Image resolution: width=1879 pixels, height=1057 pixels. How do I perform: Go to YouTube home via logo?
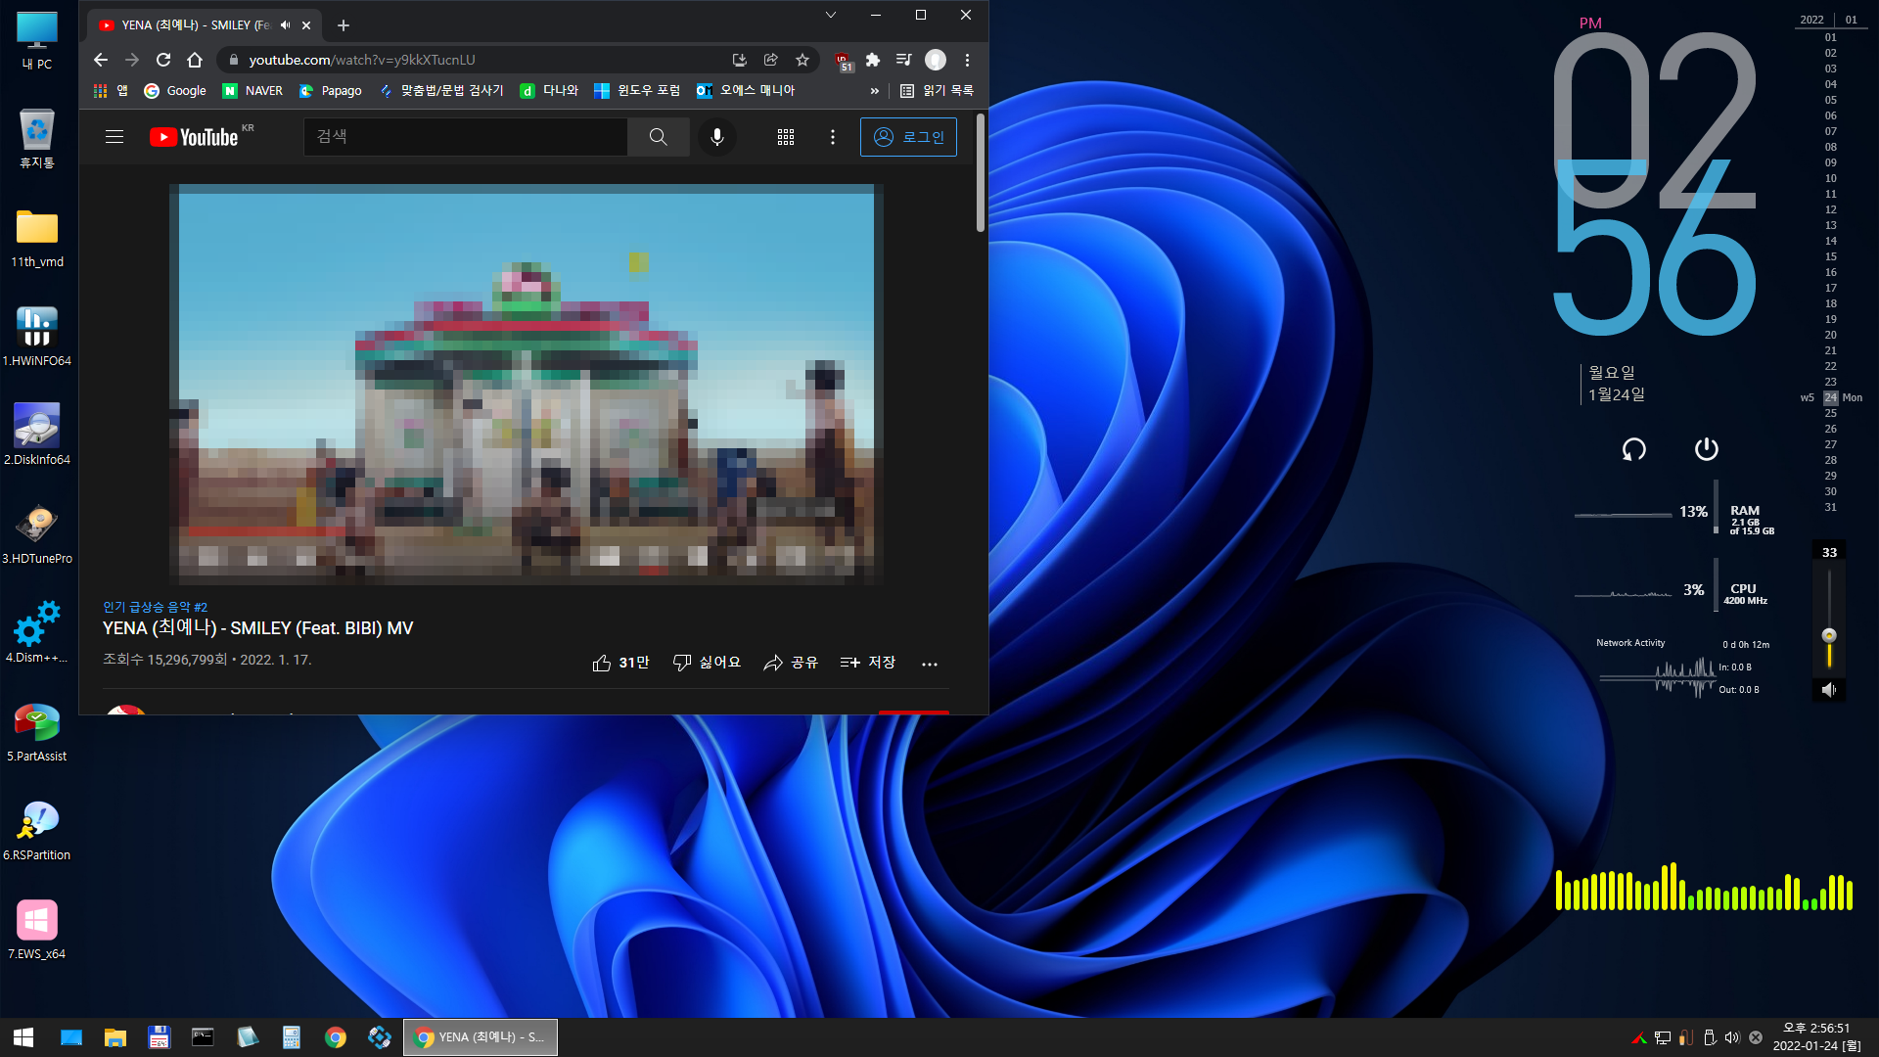[194, 137]
